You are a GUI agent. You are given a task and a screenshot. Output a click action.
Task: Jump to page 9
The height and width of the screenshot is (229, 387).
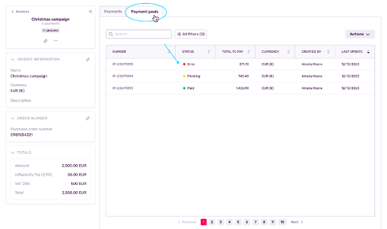click(x=272, y=222)
